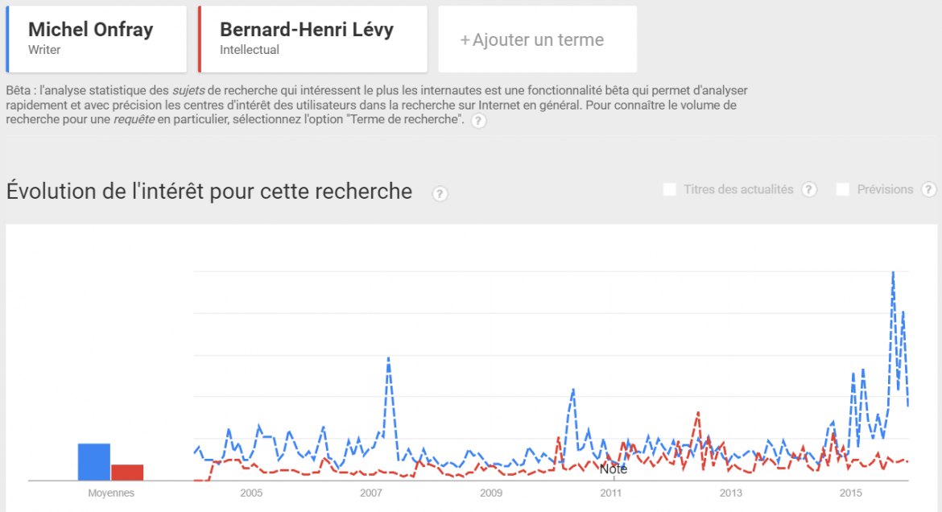Image resolution: width=942 pixels, height=512 pixels.
Task: Click the blue peak around 2010 on the chart
Action: pos(573,389)
